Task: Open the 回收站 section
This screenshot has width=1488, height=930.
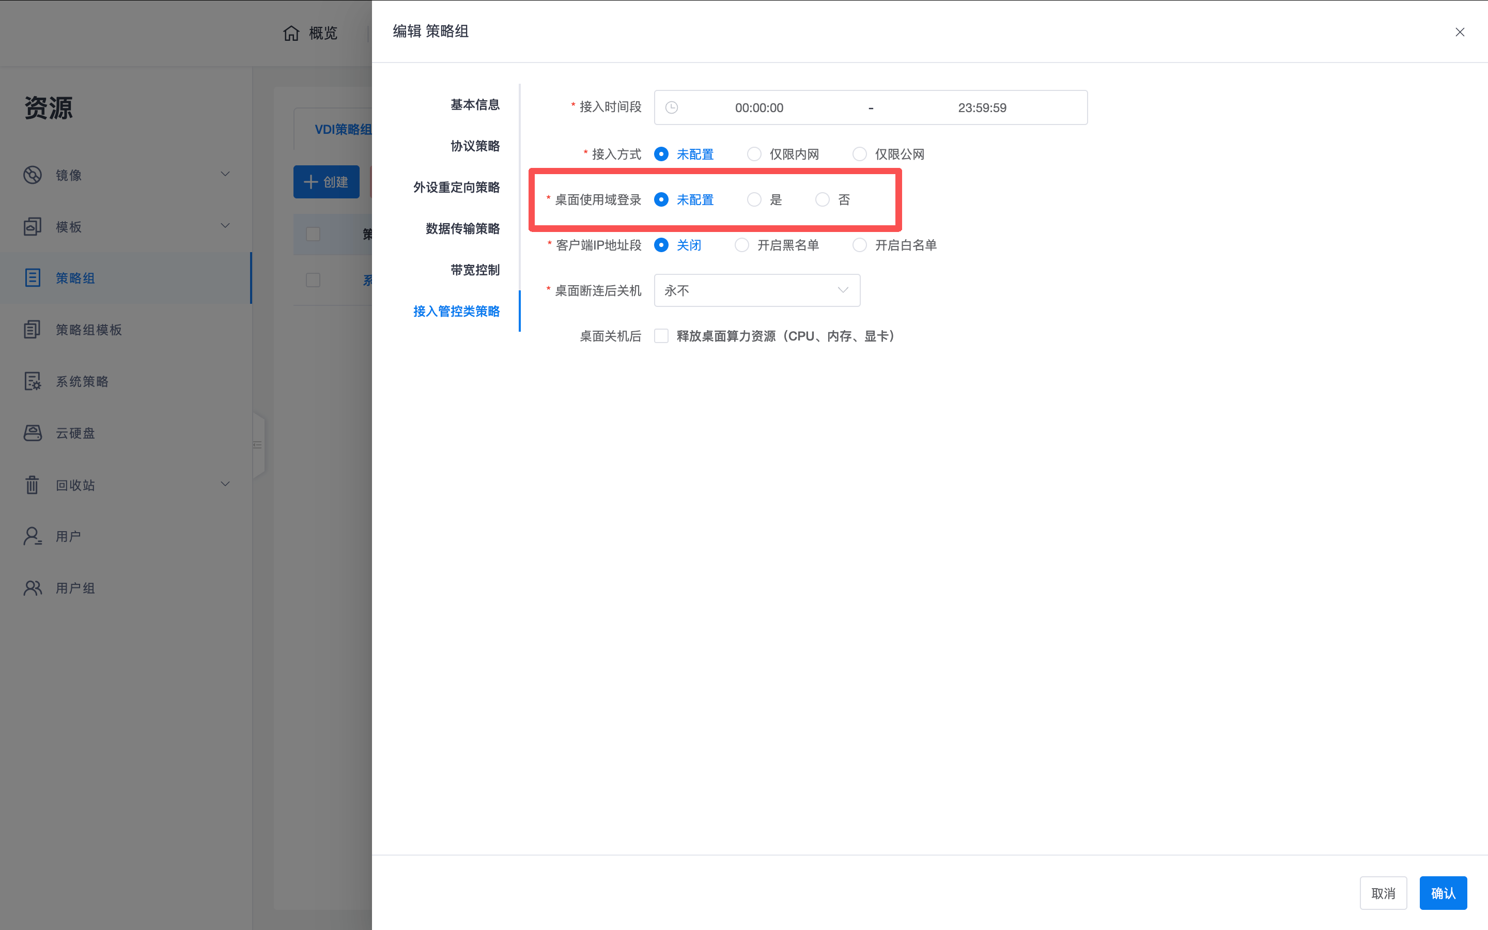Action: (75, 485)
